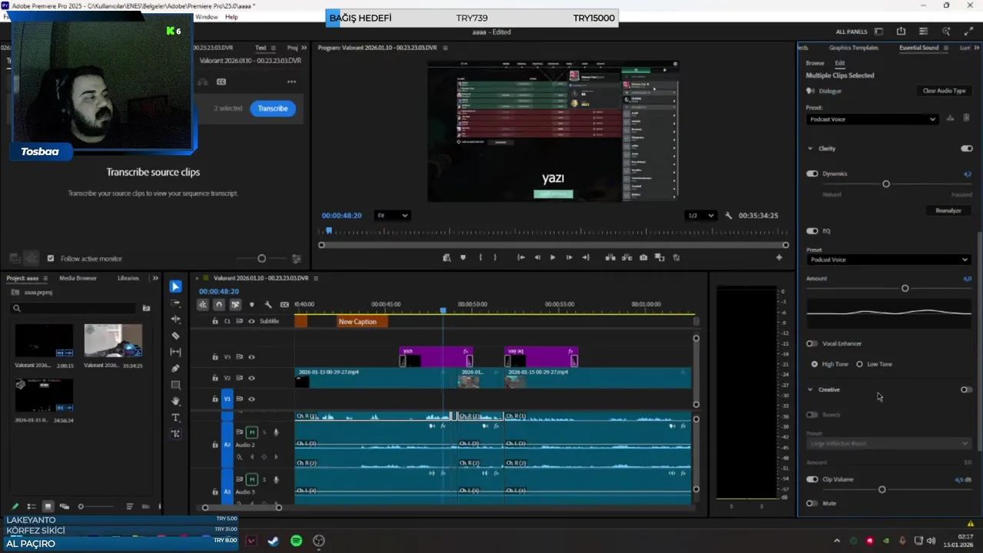Select the Slip tool
The image size is (983, 553).
click(x=175, y=352)
